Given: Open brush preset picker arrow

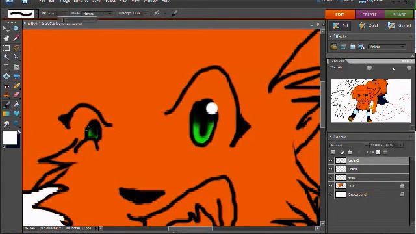Looking at the screenshot, I should point(36,14).
